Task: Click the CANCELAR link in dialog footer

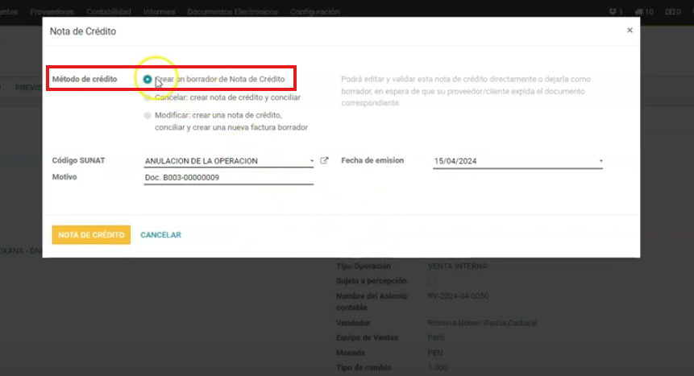Action: tap(160, 235)
